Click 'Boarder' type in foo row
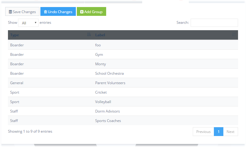Viewport: 246px width, 147px height. pos(50,45)
